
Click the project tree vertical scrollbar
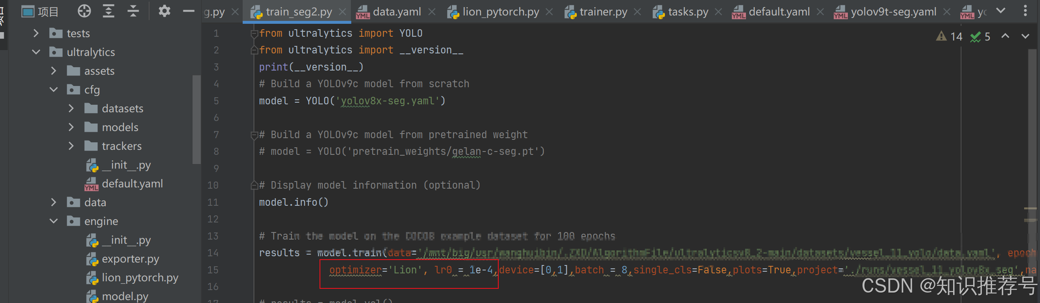[196, 119]
